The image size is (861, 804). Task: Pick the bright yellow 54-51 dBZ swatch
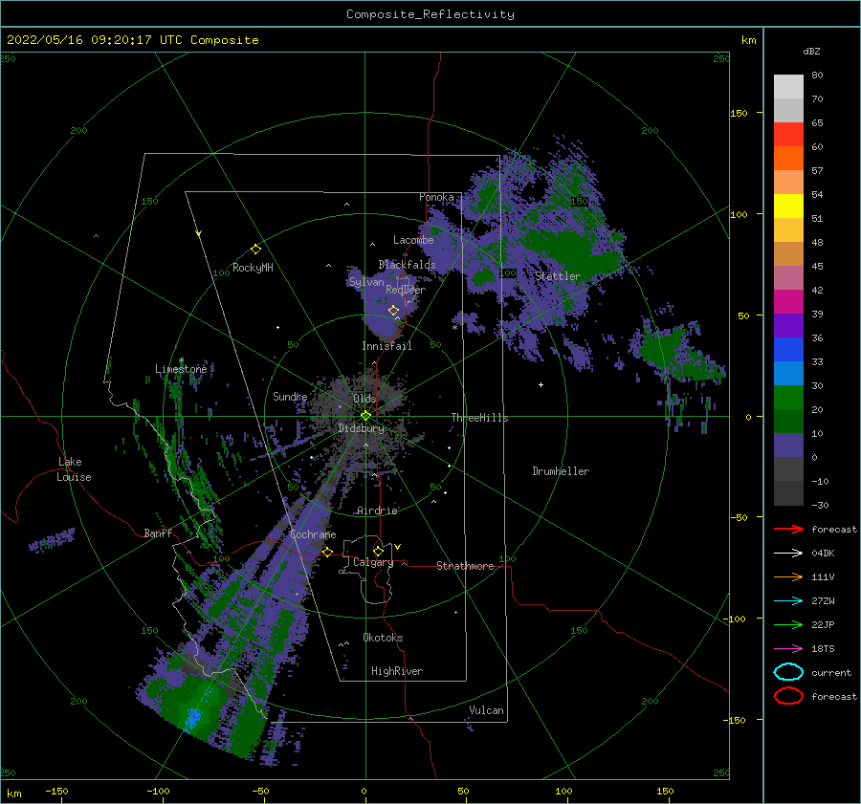(x=788, y=206)
